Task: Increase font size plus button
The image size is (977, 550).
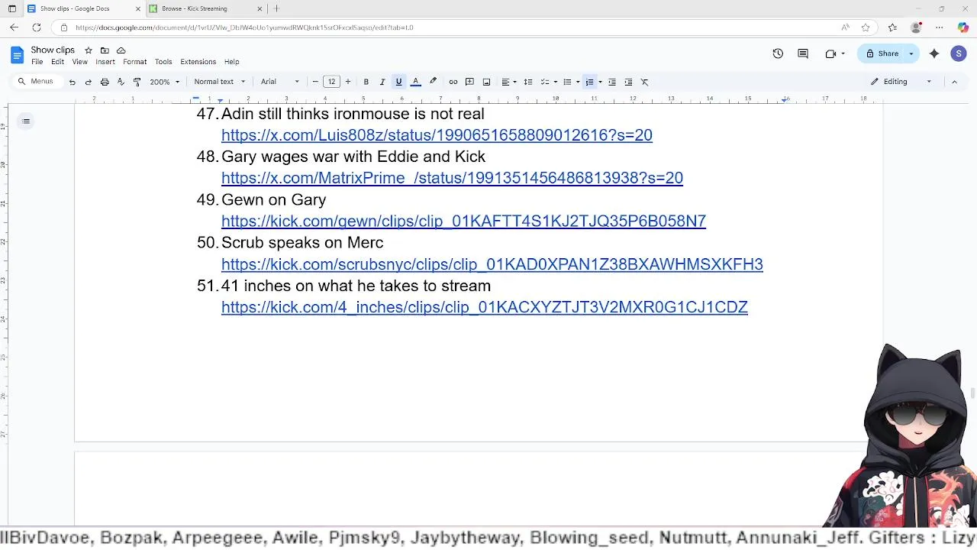Action: point(348,82)
